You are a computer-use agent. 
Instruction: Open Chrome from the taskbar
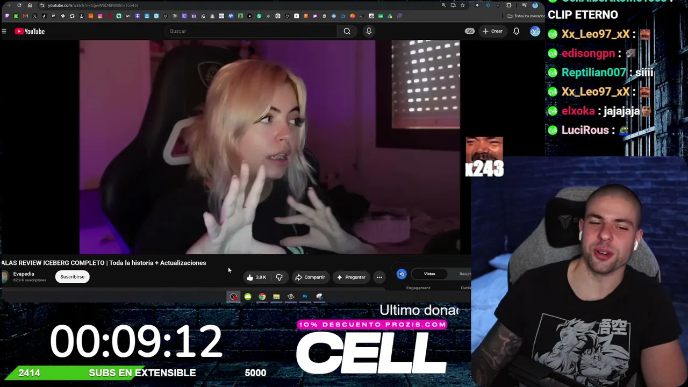tap(262, 297)
